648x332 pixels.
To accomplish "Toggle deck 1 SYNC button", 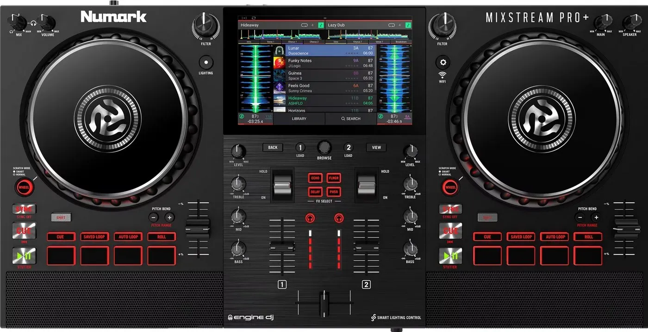I will [x=24, y=209].
